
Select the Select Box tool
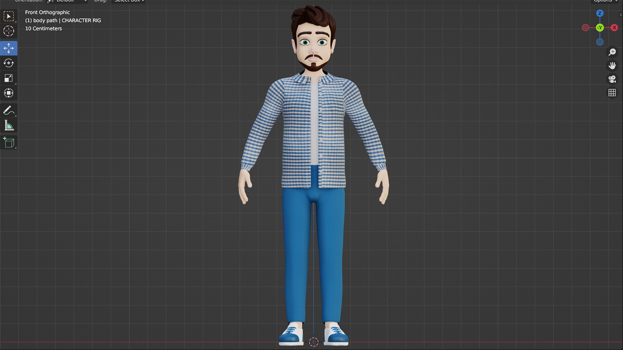9,16
